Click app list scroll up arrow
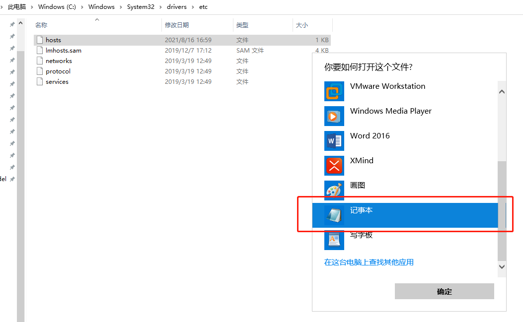Image resolution: width=523 pixels, height=322 pixels. 502,92
